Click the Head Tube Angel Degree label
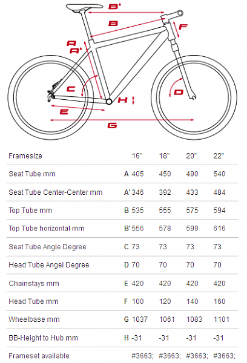Image resolution: width=247 pixels, height=363 pixels. tap(49, 265)
